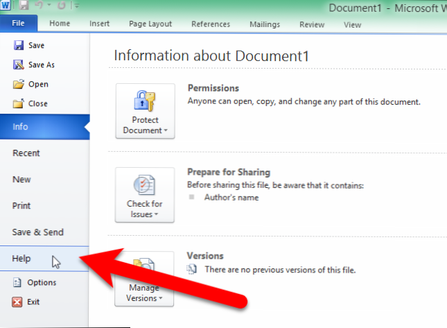Click the Open folder icon in sidebar
This screenshot has width=447, height=328.
(x=19, y=84)
